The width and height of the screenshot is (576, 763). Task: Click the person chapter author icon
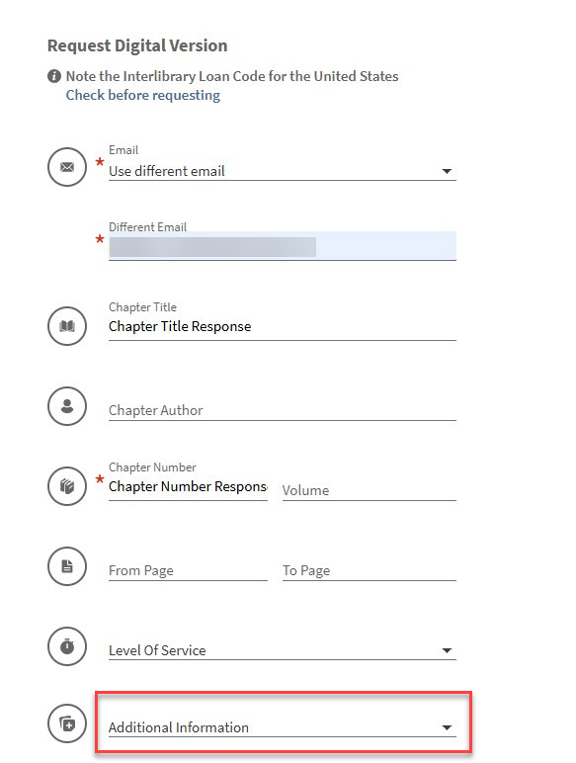67,406
